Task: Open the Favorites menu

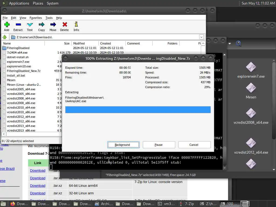Action: [x=36, y=18]
